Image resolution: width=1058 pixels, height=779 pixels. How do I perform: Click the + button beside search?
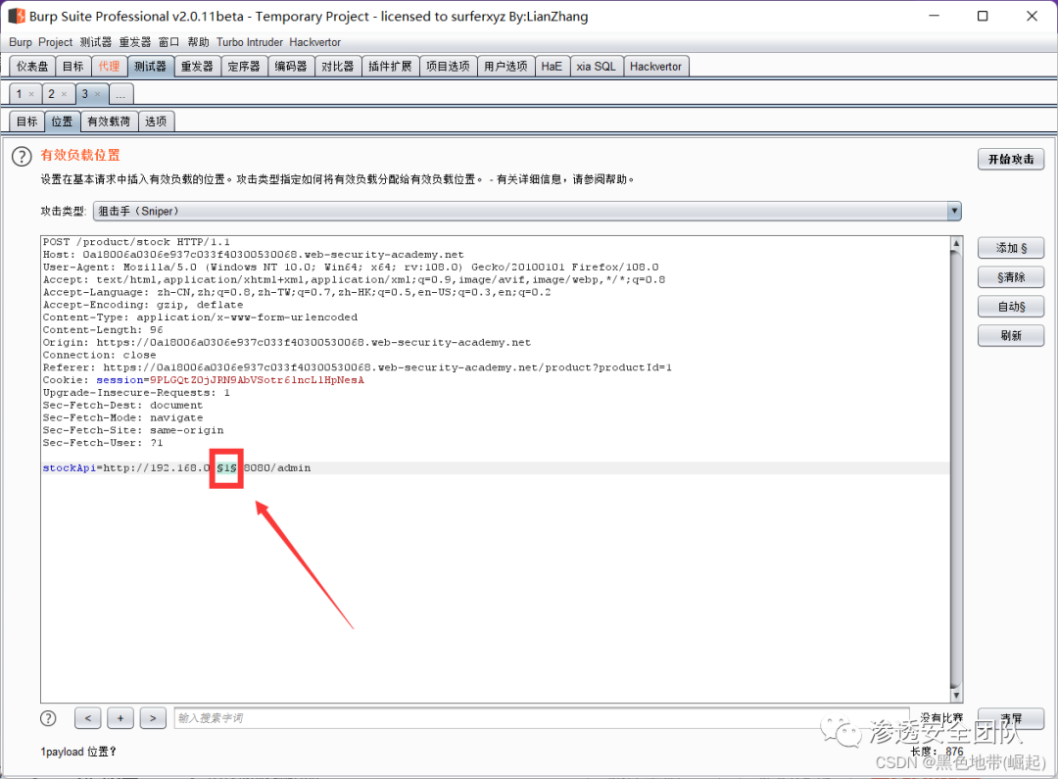click(x=120, y=718)
